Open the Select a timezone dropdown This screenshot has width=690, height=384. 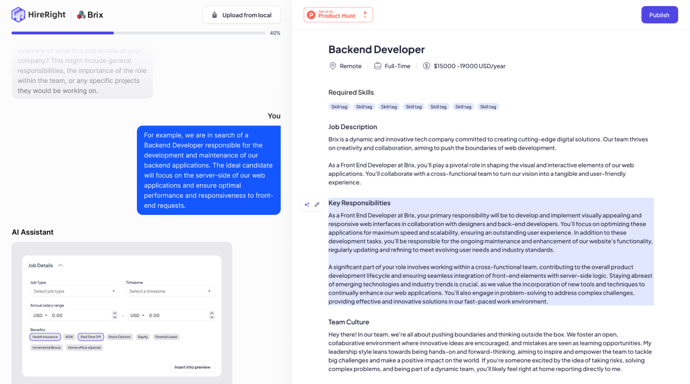click(x=170, y=291)
